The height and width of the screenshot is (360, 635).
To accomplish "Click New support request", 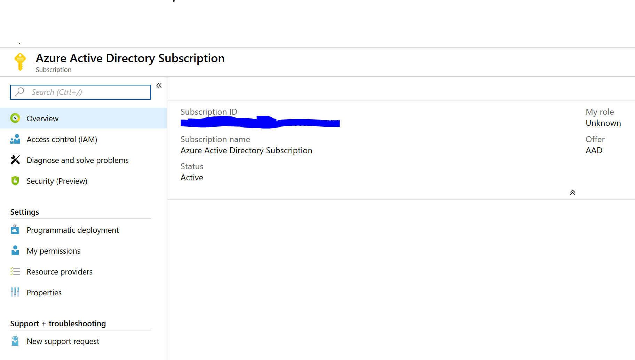I will [63, 341].
